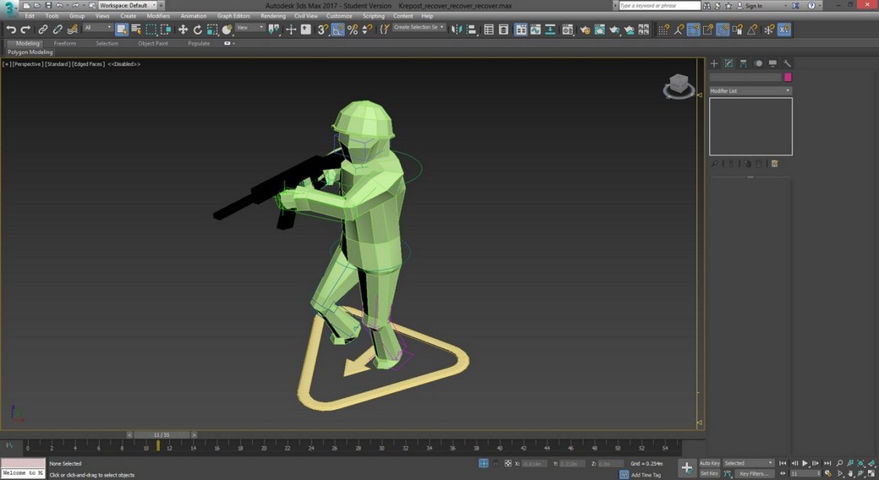
Task: Toggle the selection lock icon in status bar
Action: click(x=496, y=463)
